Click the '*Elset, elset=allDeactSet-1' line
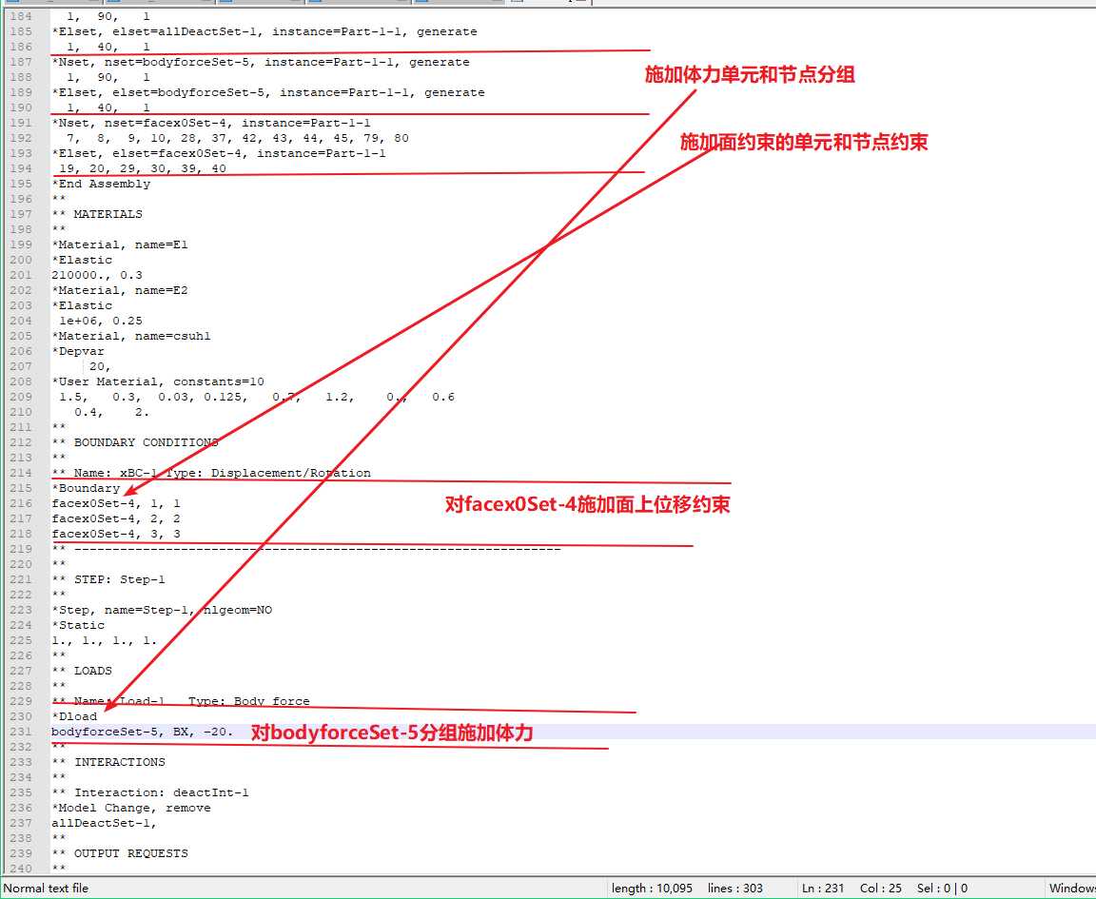Image resolution: width=1096 pixels, height=899 pixels. pos(264,31)
